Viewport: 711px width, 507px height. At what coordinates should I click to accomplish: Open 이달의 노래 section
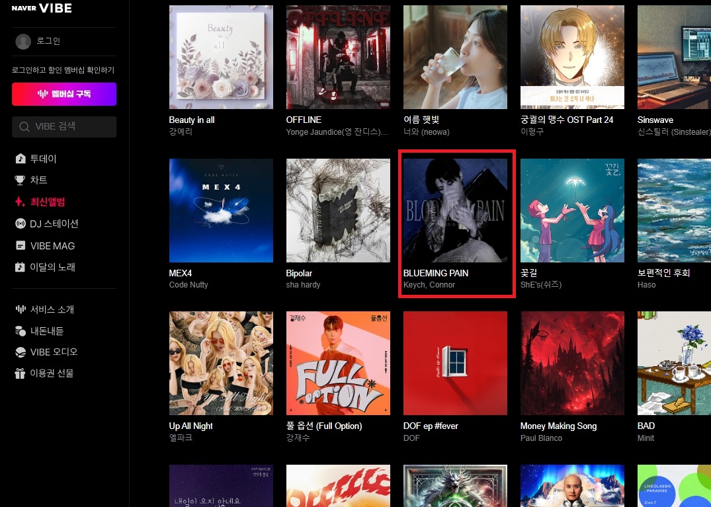[x=53, y=267]
